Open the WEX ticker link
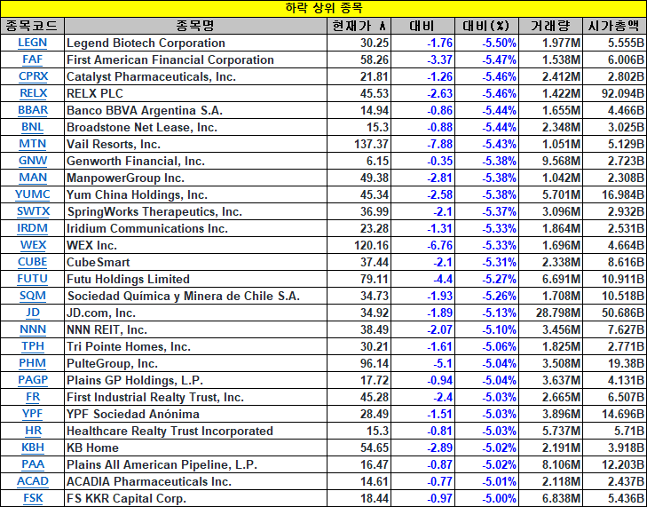 pyautogui.click(x=33, y=245)
